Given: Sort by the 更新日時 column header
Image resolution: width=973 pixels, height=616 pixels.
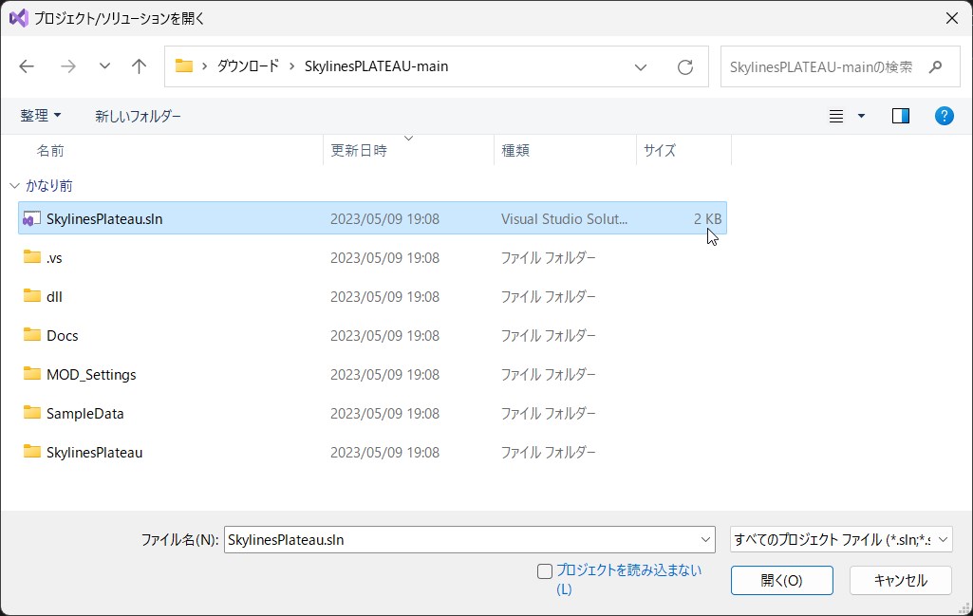Looking at the screenshot, I should [x=359, y=150].
